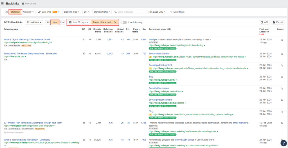Inspect the blog.hubspot.com/podcasts link row
This screenshot has width=288, height=148.
tap(282, 100)
